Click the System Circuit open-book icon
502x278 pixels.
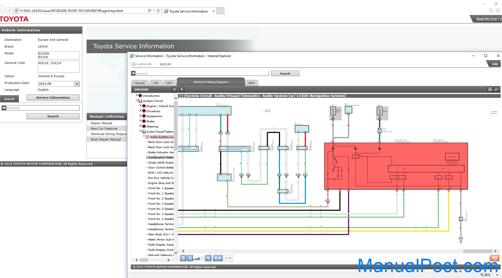click(x=141, y=101)
